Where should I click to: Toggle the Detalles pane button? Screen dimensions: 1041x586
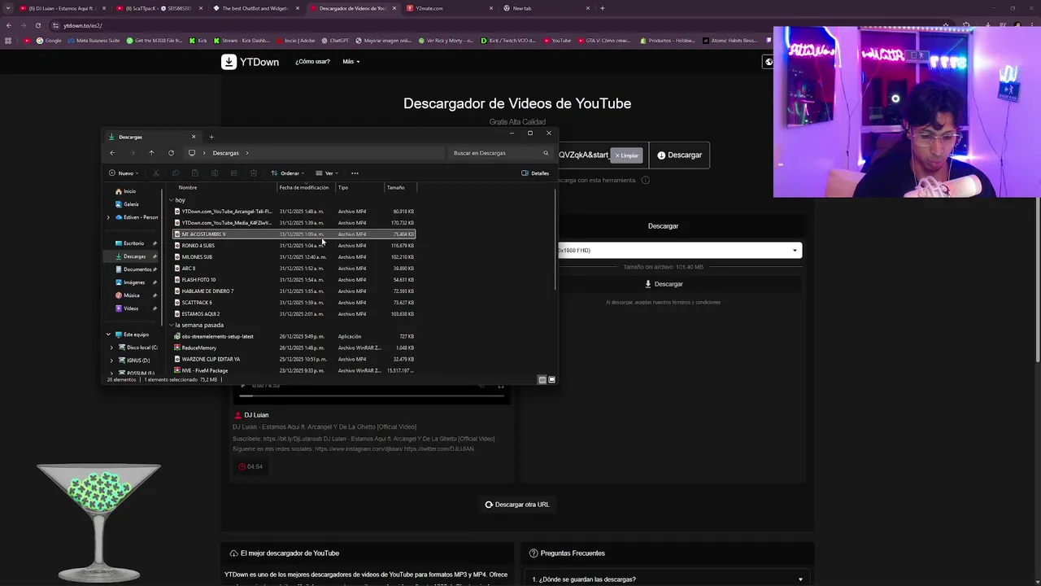coord(535,173)
